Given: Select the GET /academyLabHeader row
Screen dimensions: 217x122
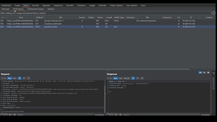Looking at the screenshot, I should [x=108, y=24].
